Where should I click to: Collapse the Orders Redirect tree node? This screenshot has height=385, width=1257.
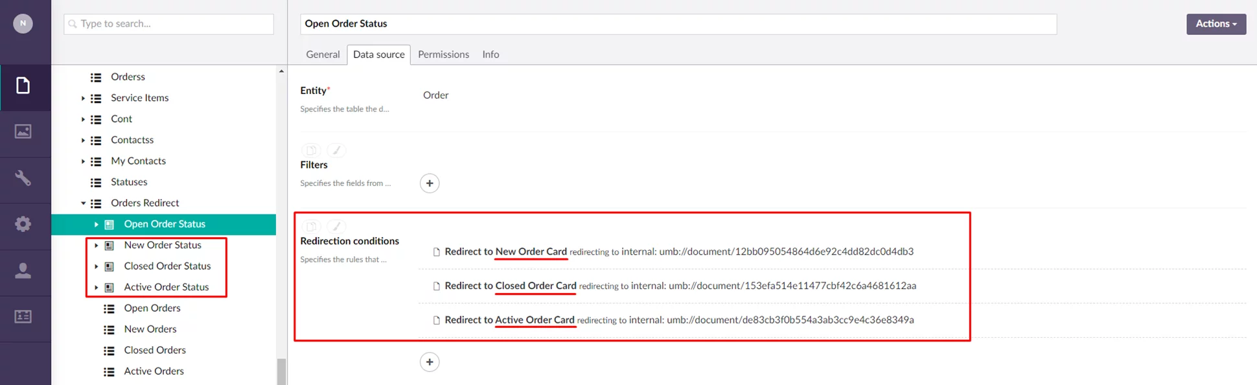coord(83,203)
